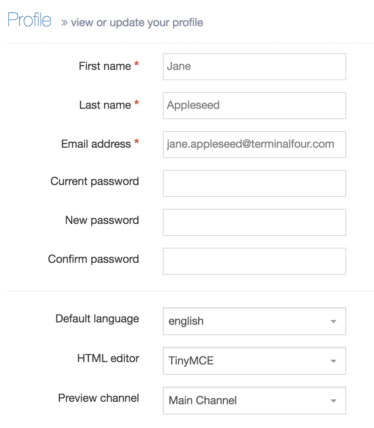Click into the Email address text box
Viewport: 374px width, 428px height.
click(254, 145)
